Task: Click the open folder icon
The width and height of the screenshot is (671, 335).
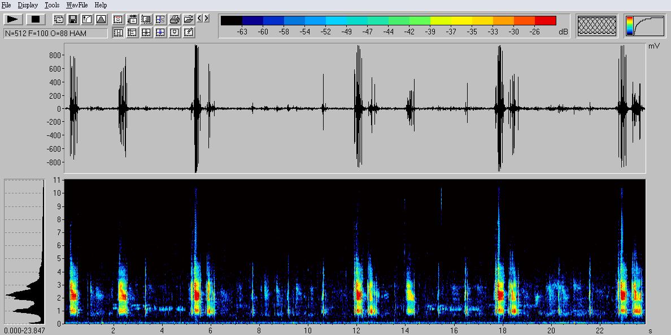Action: (189, 19)
